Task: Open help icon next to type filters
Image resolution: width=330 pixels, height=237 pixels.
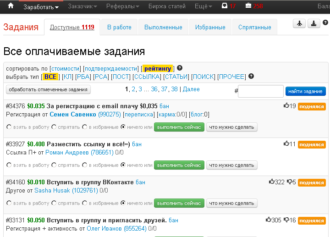Action: 251,76
